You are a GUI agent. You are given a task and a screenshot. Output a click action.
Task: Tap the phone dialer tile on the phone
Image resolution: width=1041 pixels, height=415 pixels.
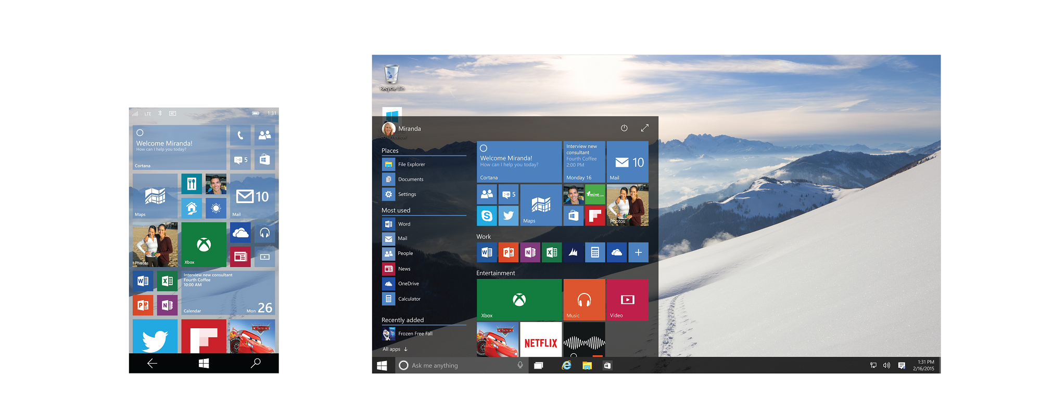pyautogui.click(x=240, y=136)
